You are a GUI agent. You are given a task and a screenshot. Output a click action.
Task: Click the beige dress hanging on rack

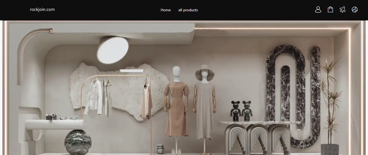(146, 102)
